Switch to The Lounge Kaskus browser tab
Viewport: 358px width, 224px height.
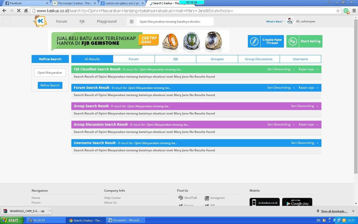74,3
